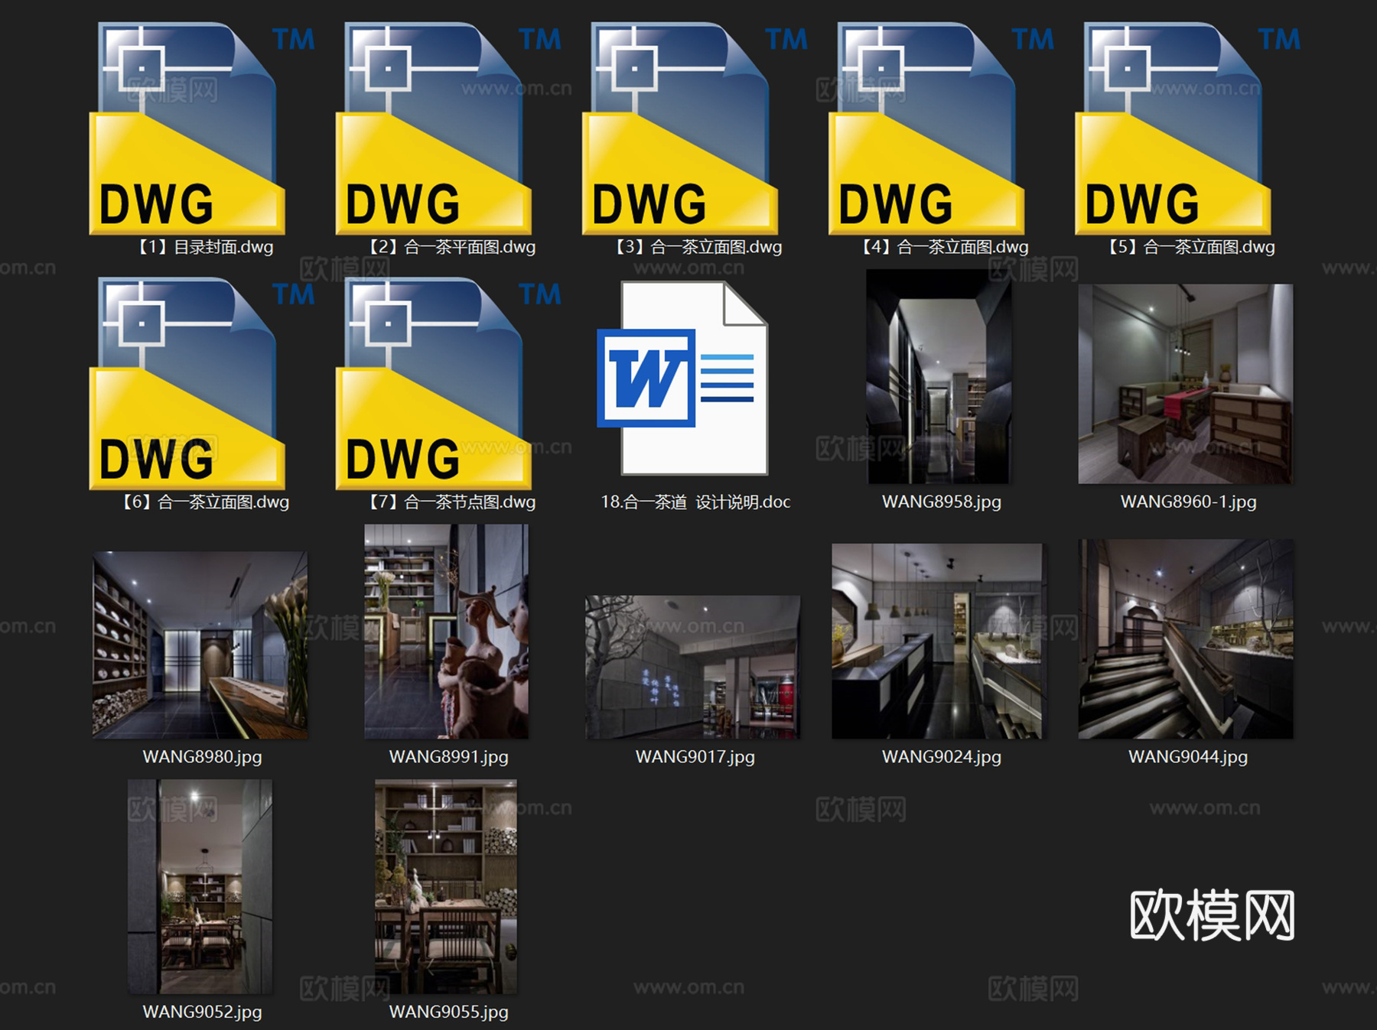
Task: Click the file name '【4】合一茶立面图.dwg'
Action: point(942,247)
